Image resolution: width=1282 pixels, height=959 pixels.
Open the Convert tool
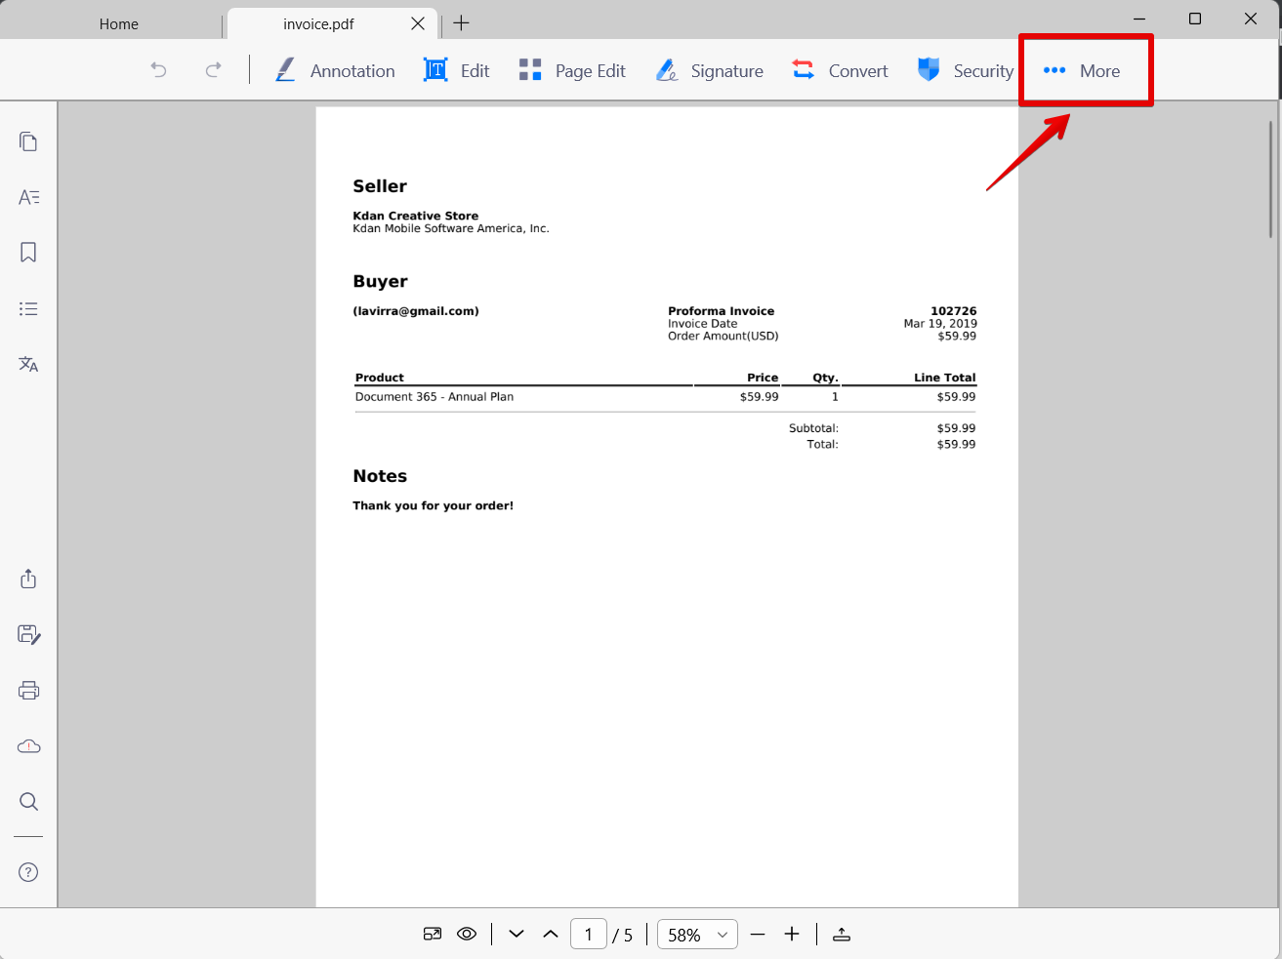[840, 70]
